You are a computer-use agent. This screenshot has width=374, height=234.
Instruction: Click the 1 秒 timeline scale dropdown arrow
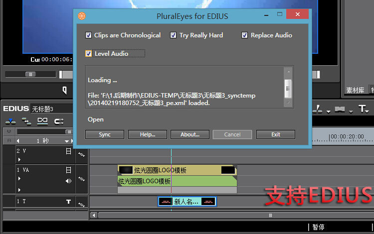pos(67,141)
